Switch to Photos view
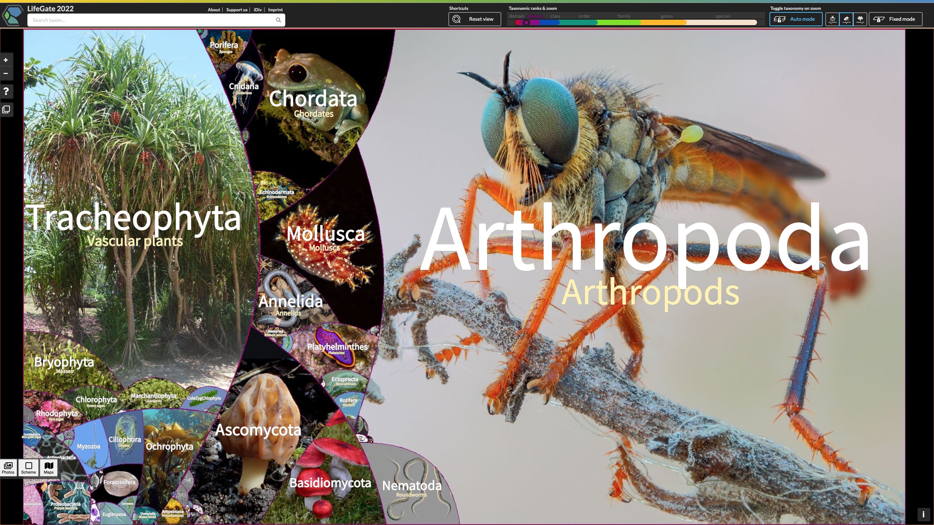This screenshot has width=934, height=525. pyautogui.click(x=8, y=467)
